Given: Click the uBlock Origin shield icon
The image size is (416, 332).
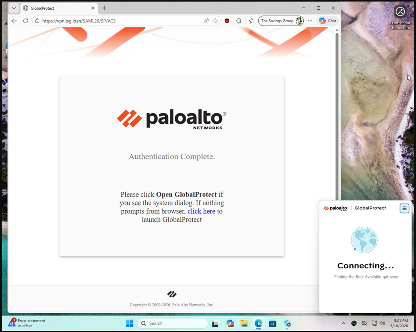Looking at the screenshot, I should [227, 21].
